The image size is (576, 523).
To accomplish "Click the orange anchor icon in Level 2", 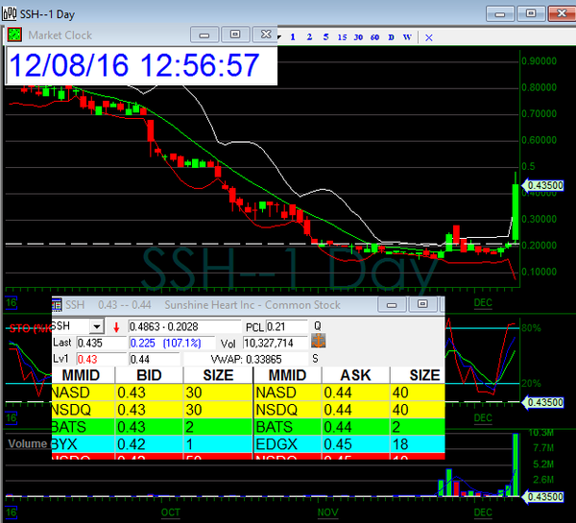I will pos(319,341).
